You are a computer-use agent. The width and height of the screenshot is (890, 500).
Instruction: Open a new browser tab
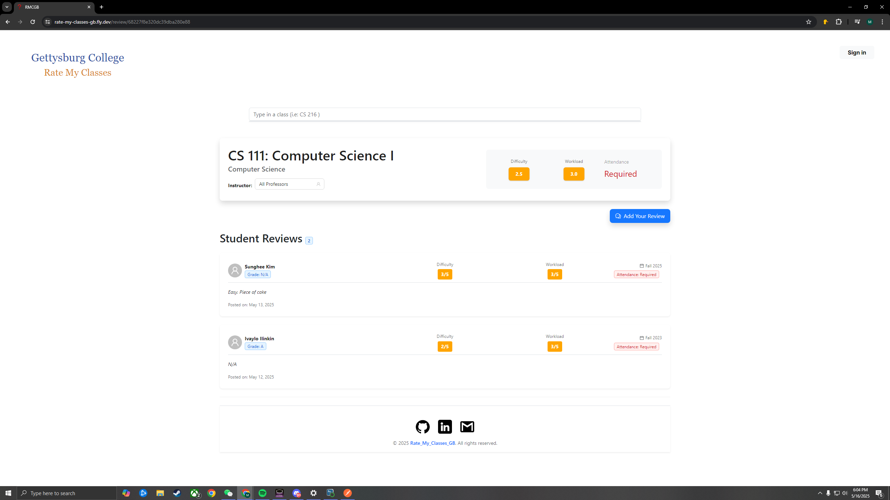pos(102,7)
